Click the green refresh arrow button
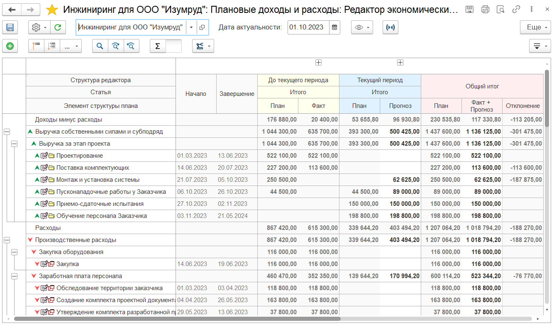Viewport: 554px width, 325px height. click(x=58, y=27)
